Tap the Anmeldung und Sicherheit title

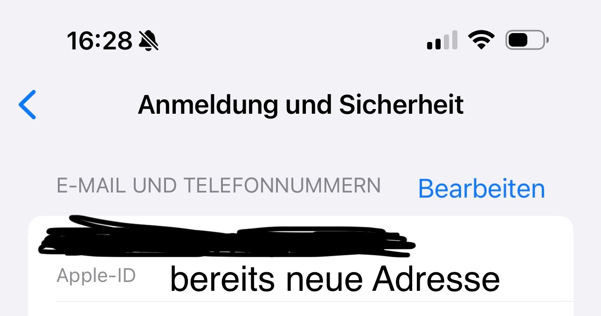(301, 104)
